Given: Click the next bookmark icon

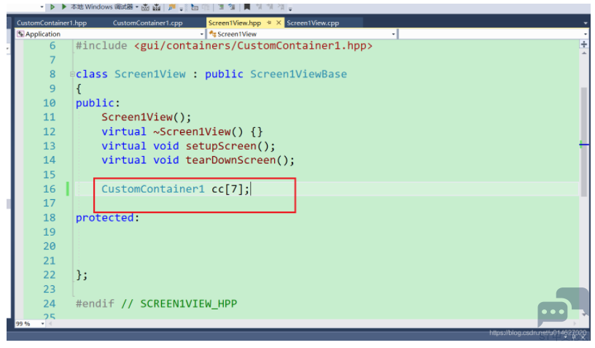Looking at the screenshot, I should click(x=270, y=7).
